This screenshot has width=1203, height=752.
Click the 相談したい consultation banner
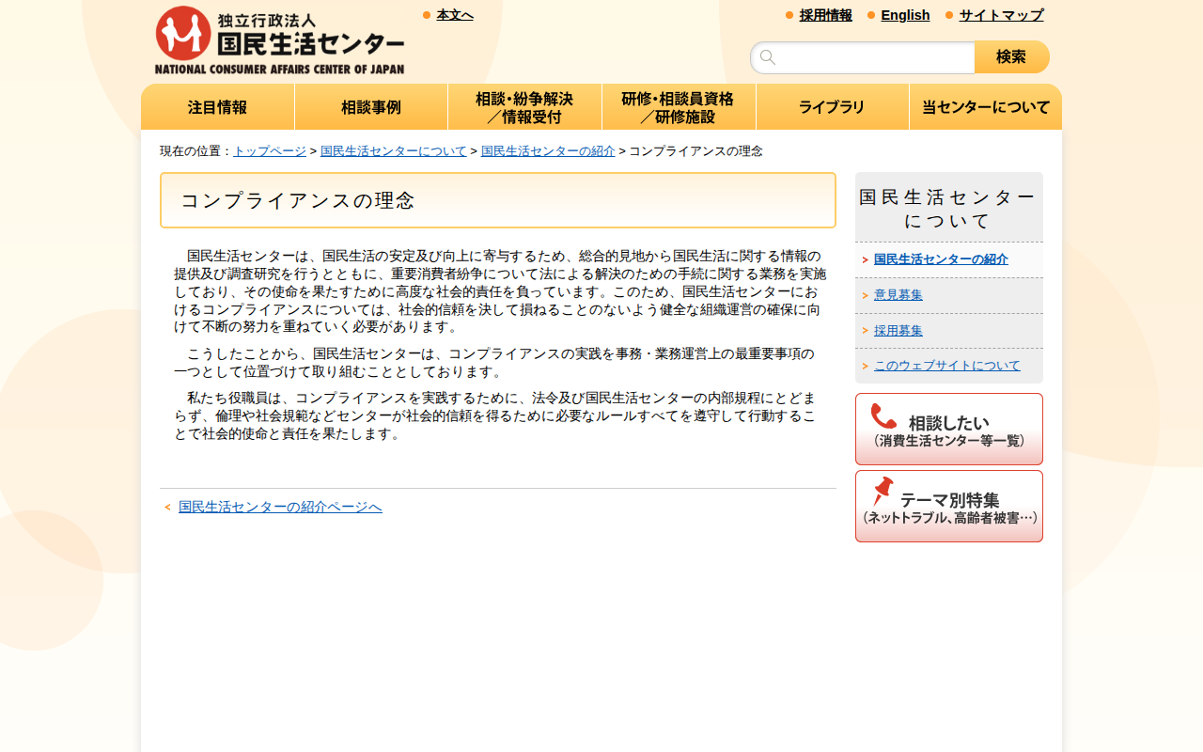[x=949, y=430]
